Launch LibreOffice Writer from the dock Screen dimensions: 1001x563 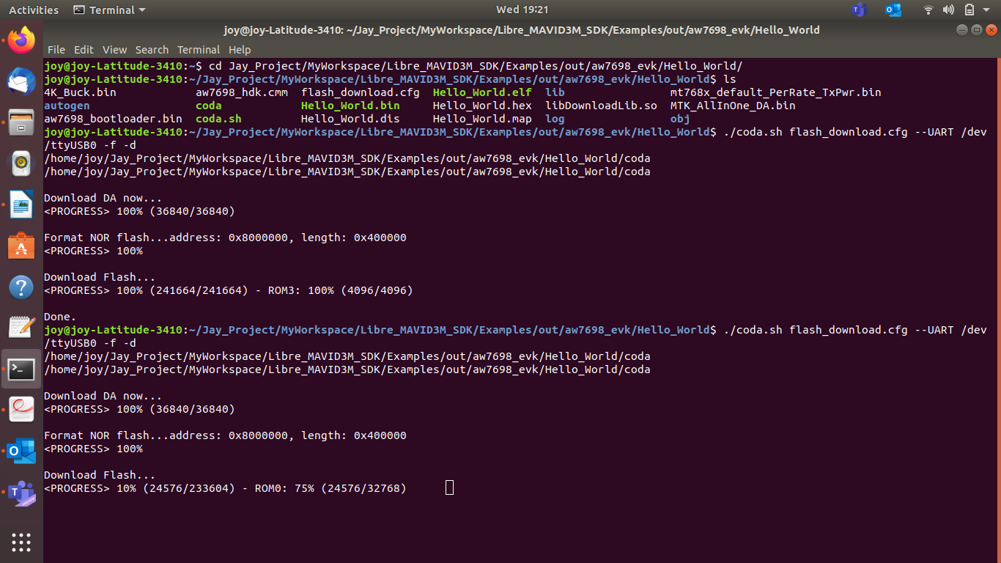pos(21,205)
